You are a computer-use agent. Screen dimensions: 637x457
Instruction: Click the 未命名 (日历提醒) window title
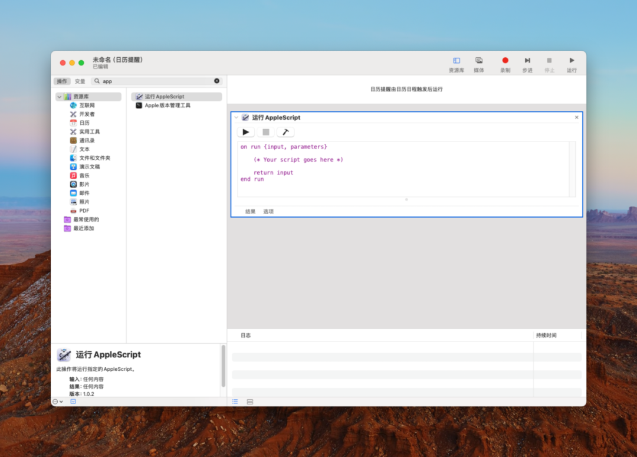pyautogui.click(x=118, y=60)
